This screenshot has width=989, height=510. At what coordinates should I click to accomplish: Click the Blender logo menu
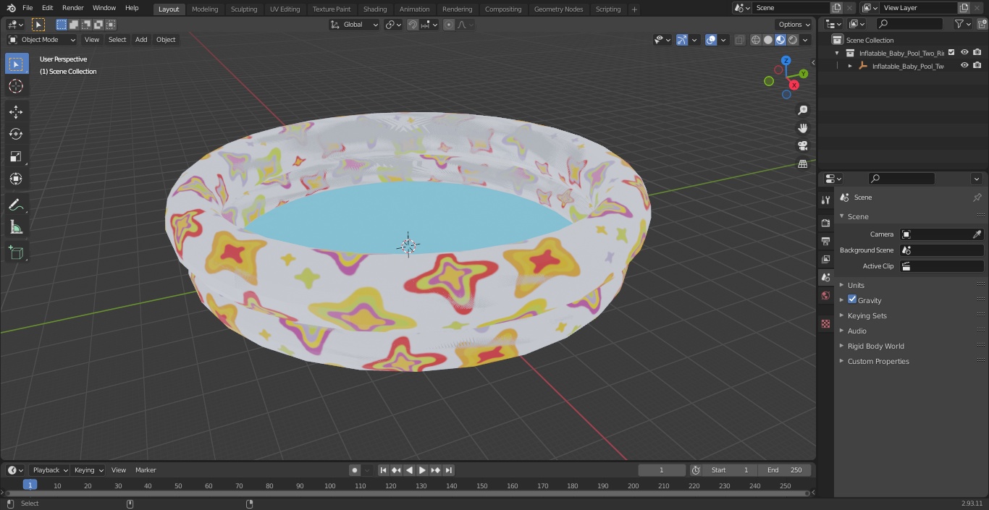pos(11,8)
